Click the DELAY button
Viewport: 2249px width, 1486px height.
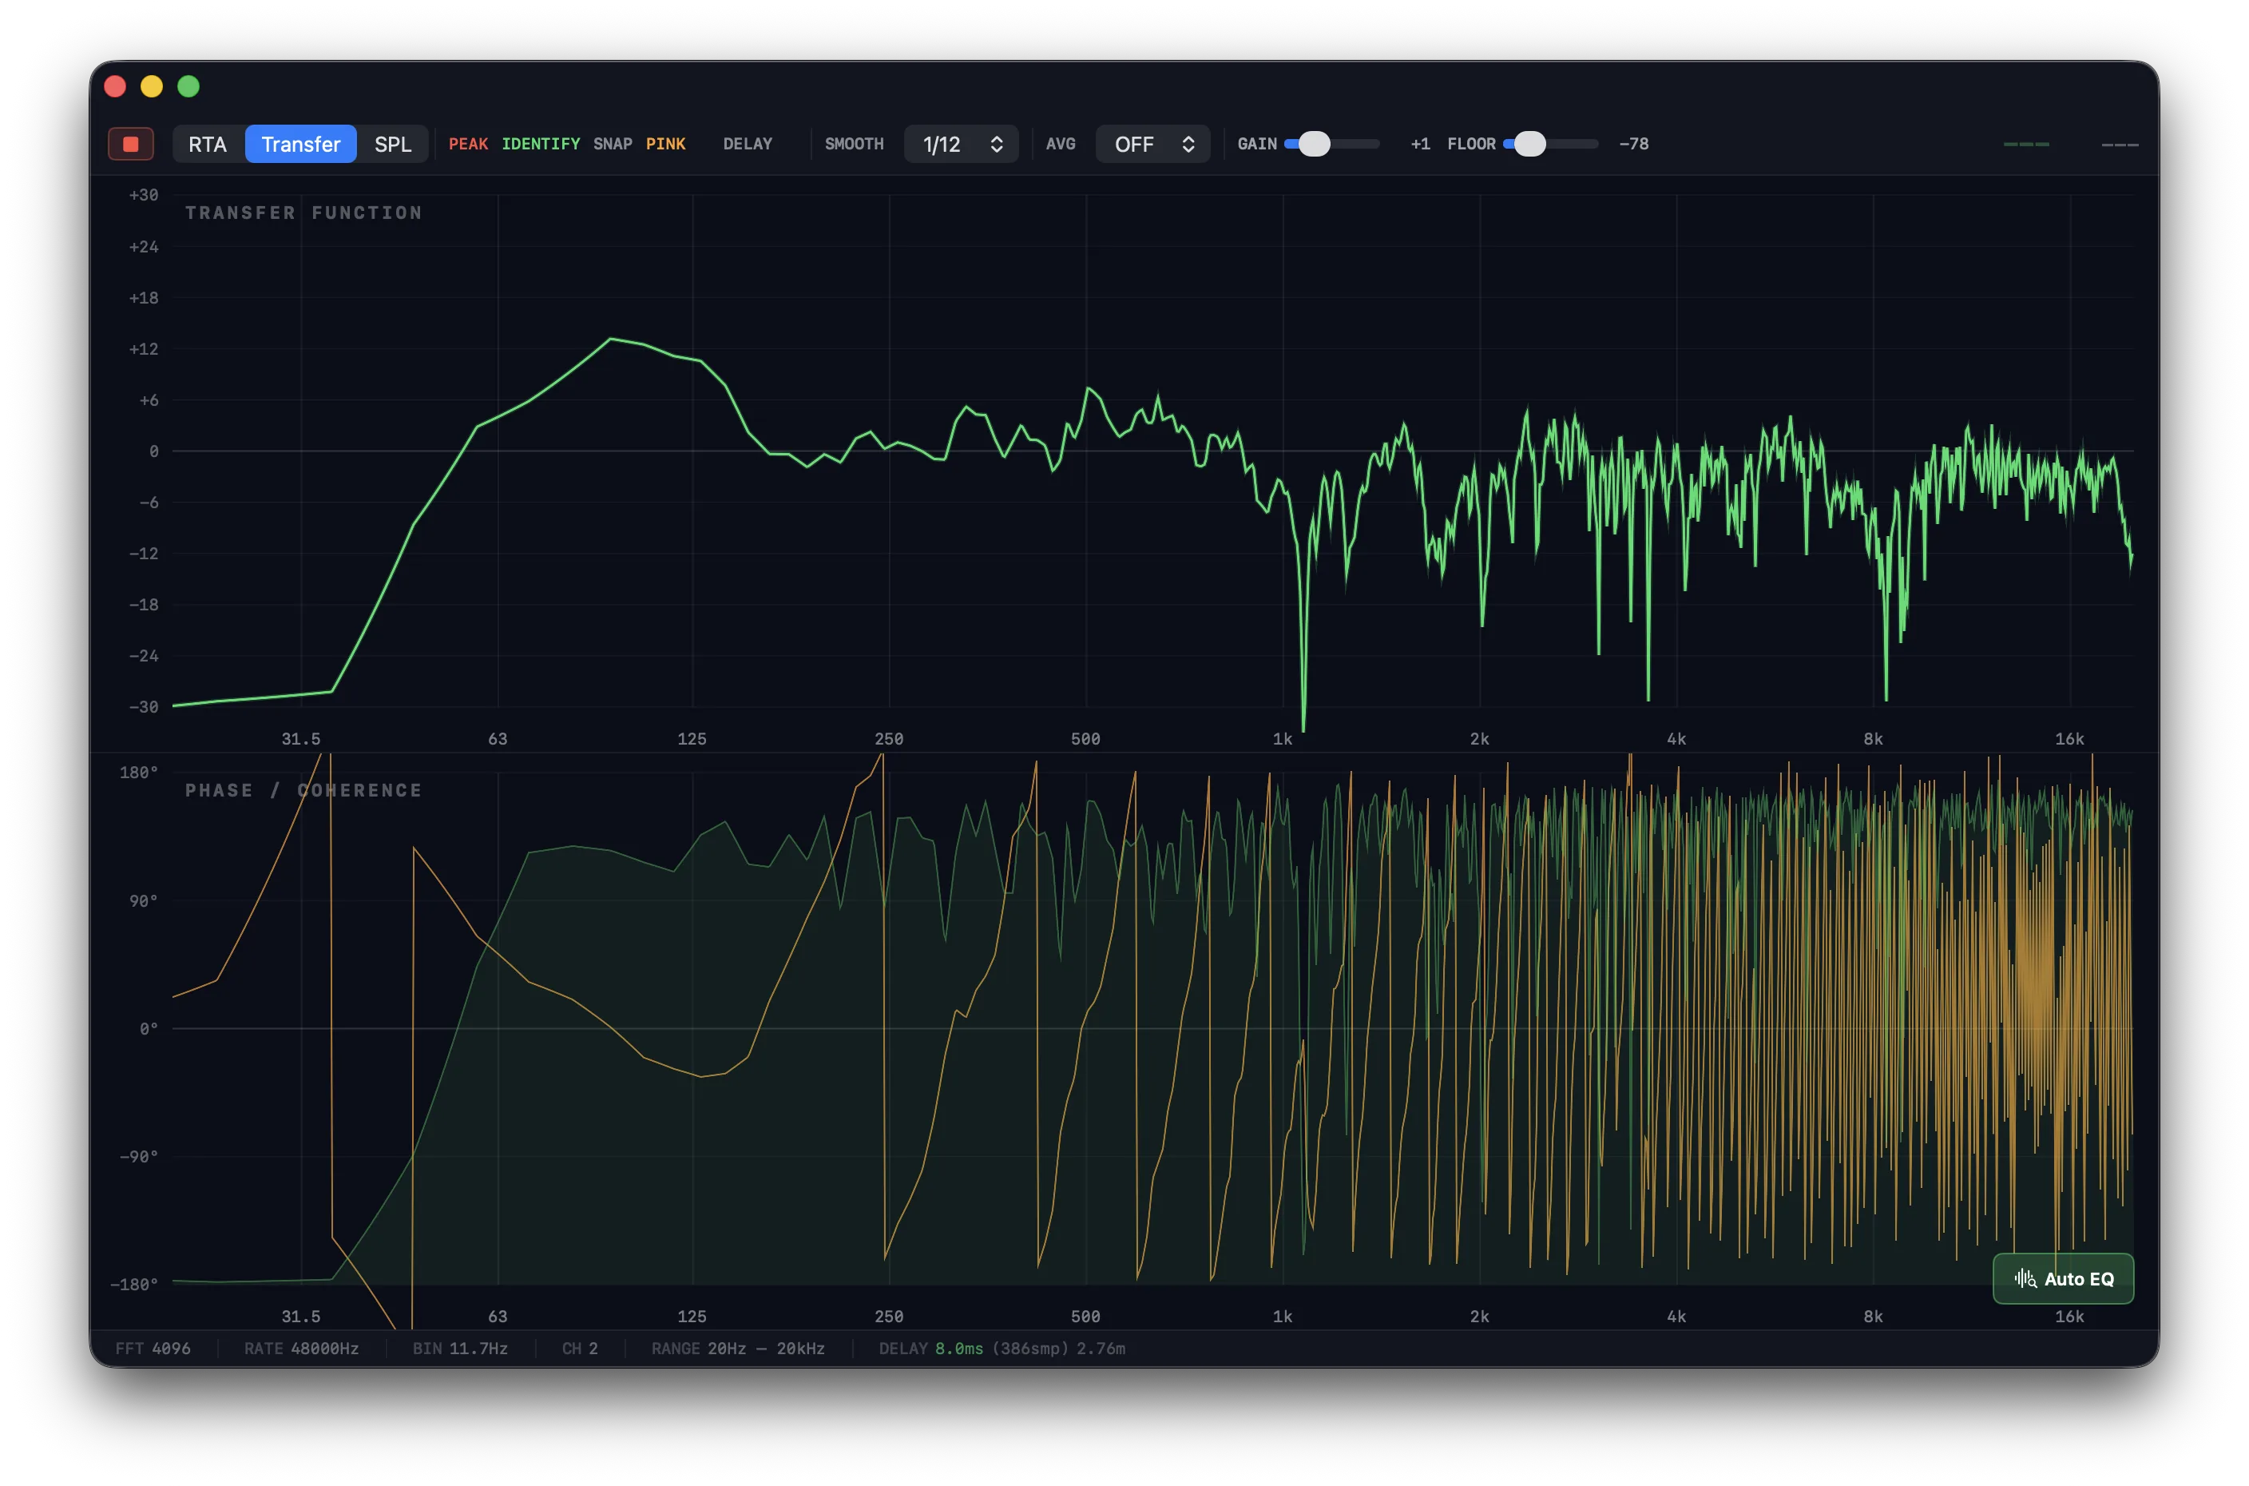[748, 144]
